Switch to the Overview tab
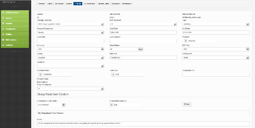Image resolution: width=255 pixels, height=128 pixels. 42,4
